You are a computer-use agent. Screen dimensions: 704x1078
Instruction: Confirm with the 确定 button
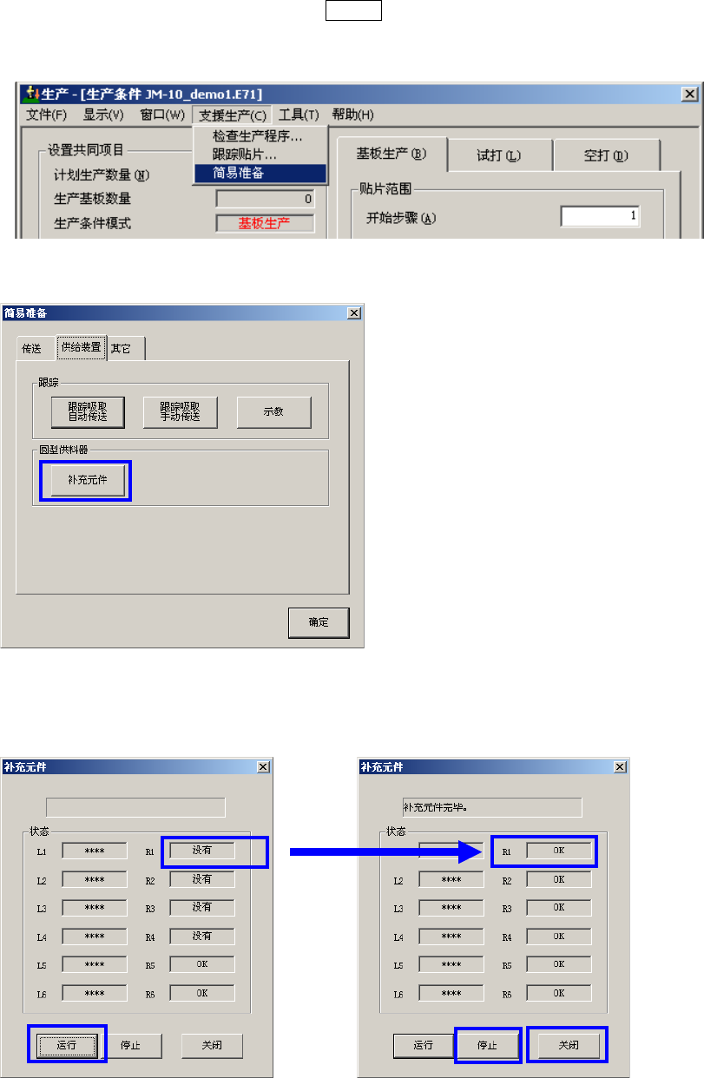(x=319, y=622)
